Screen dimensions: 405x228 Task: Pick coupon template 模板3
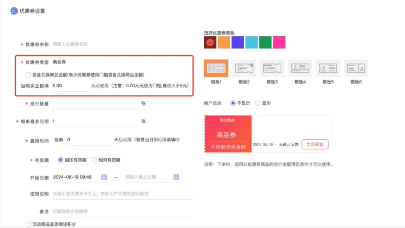coord(272,68)
